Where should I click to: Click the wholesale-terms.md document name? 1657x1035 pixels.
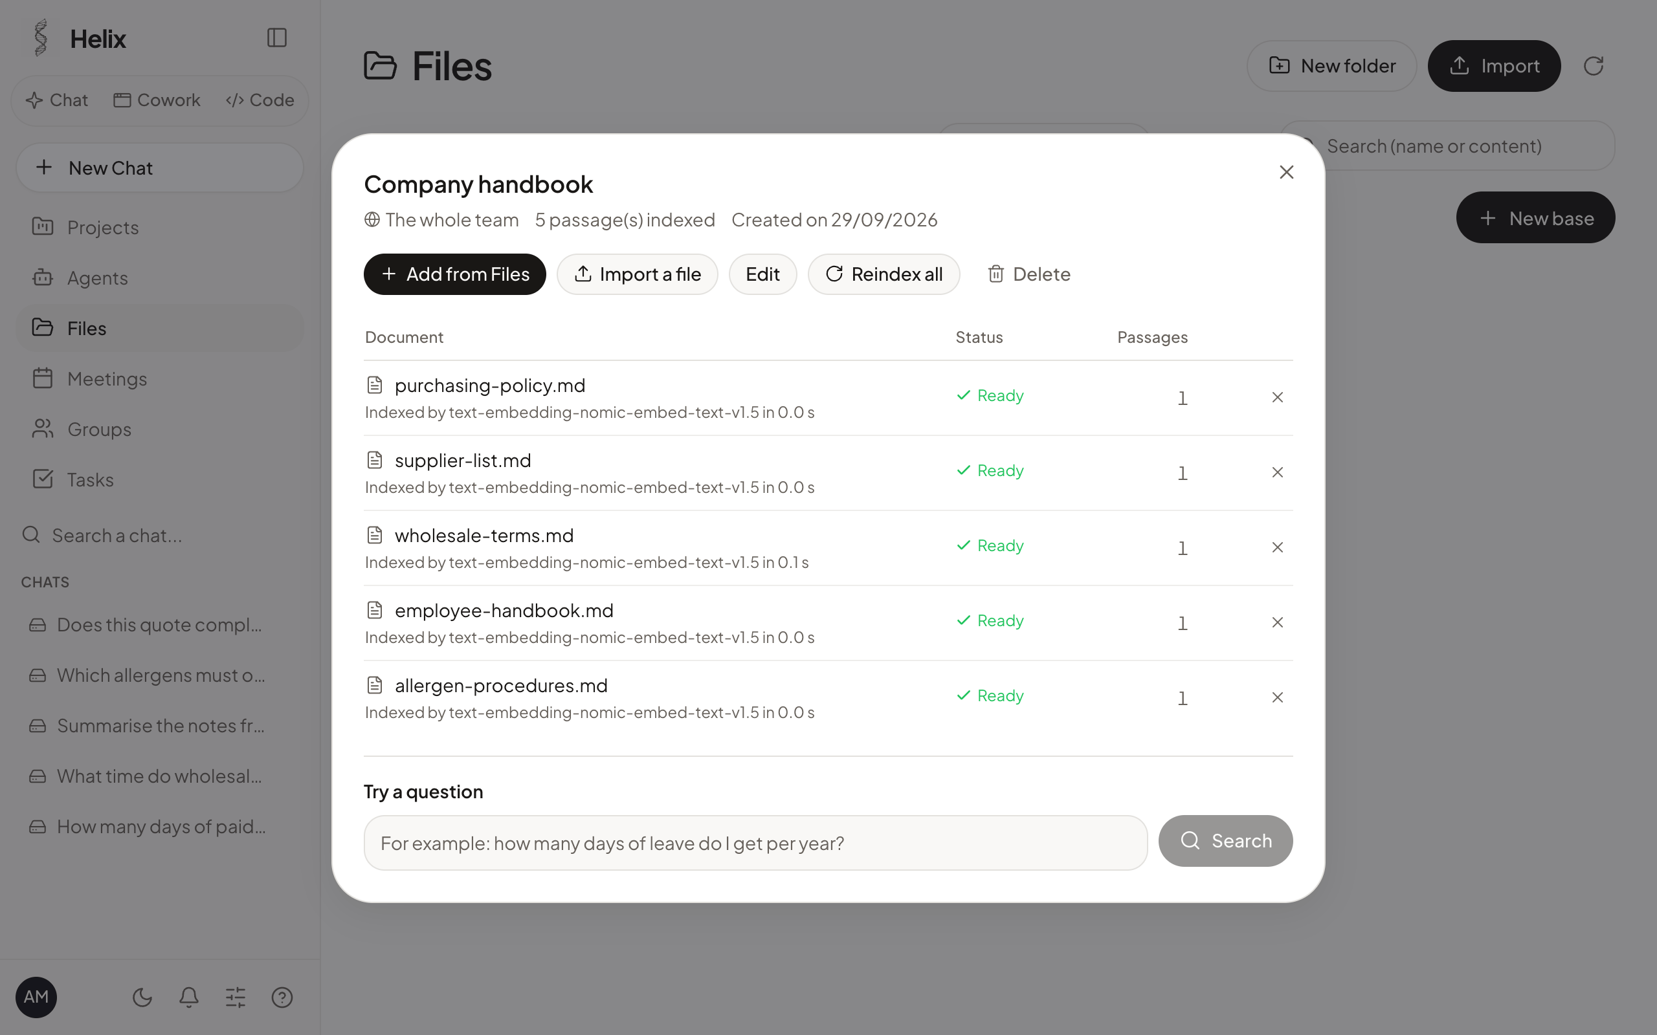484,536
